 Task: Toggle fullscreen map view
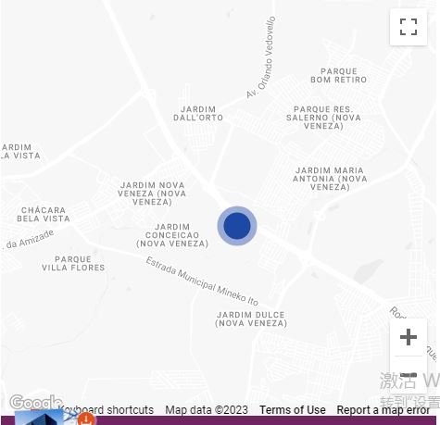(x=409, y=27)
